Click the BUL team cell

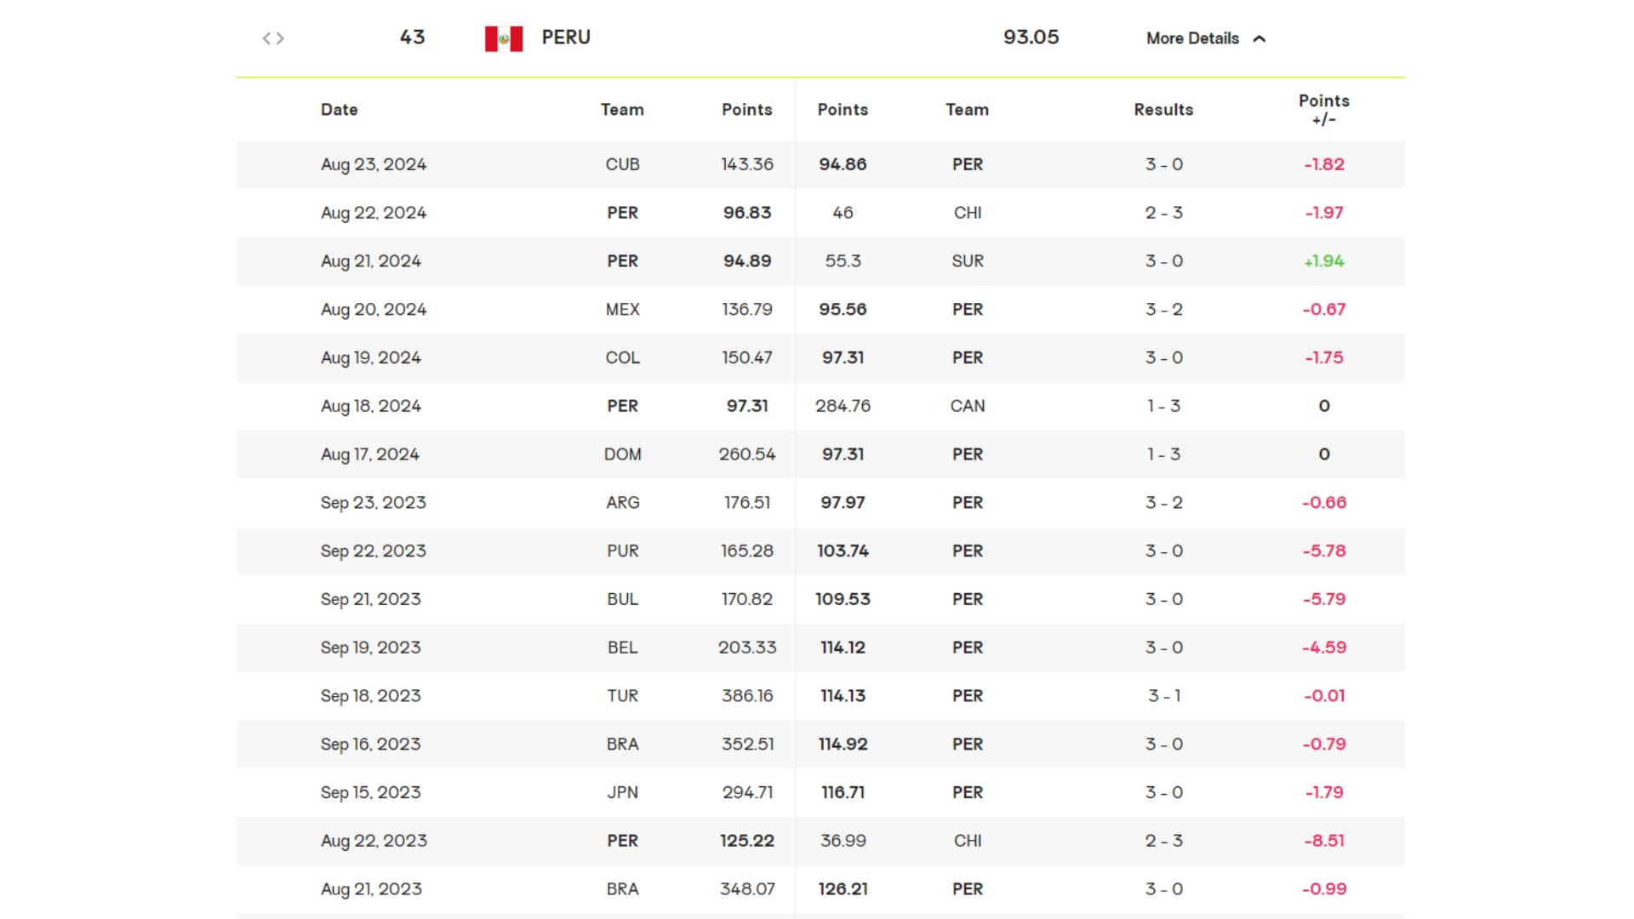coord(622,600)
